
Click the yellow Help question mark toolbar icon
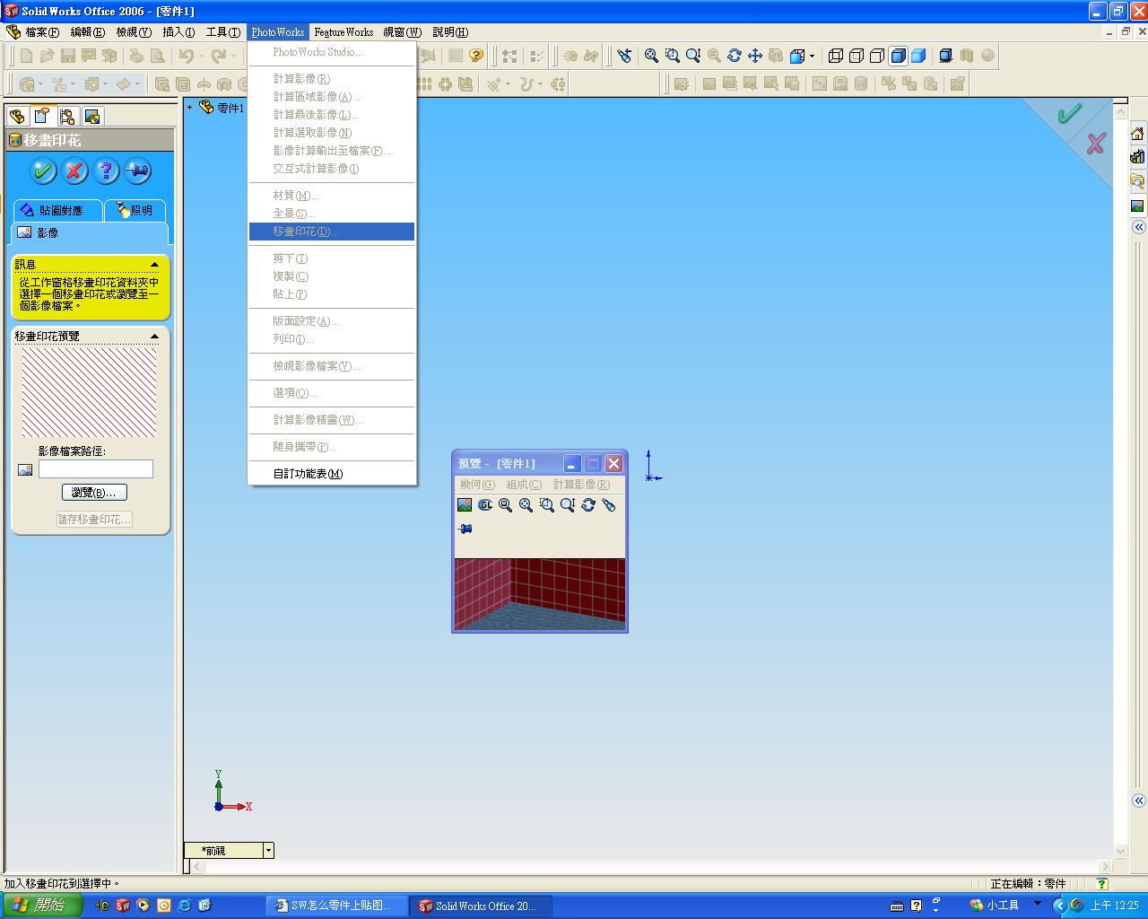coord(476,56)
